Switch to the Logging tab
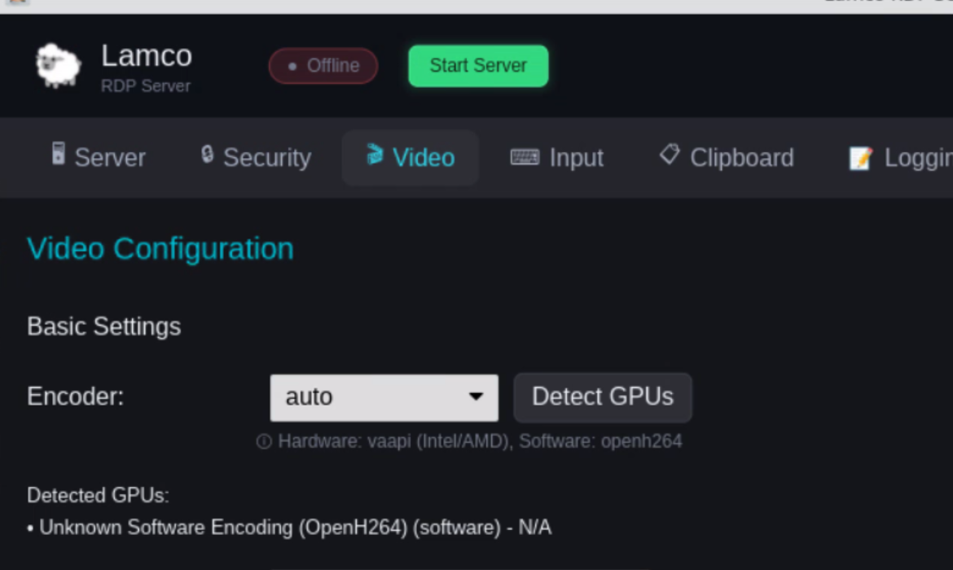The image size is (953, 570). click(x=901, y=157)
